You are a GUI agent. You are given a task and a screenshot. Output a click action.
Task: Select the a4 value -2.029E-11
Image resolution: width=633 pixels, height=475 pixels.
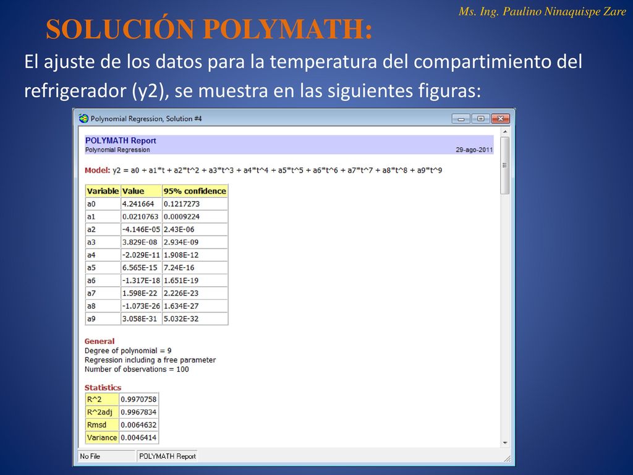(x=142, y=255)
